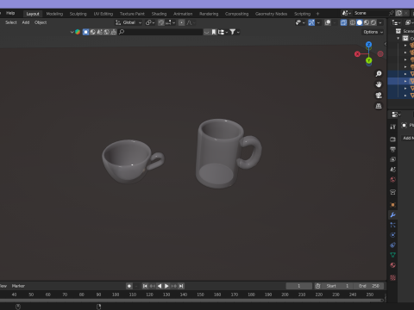Switch to material preview shading

click(x=367, y=22)
